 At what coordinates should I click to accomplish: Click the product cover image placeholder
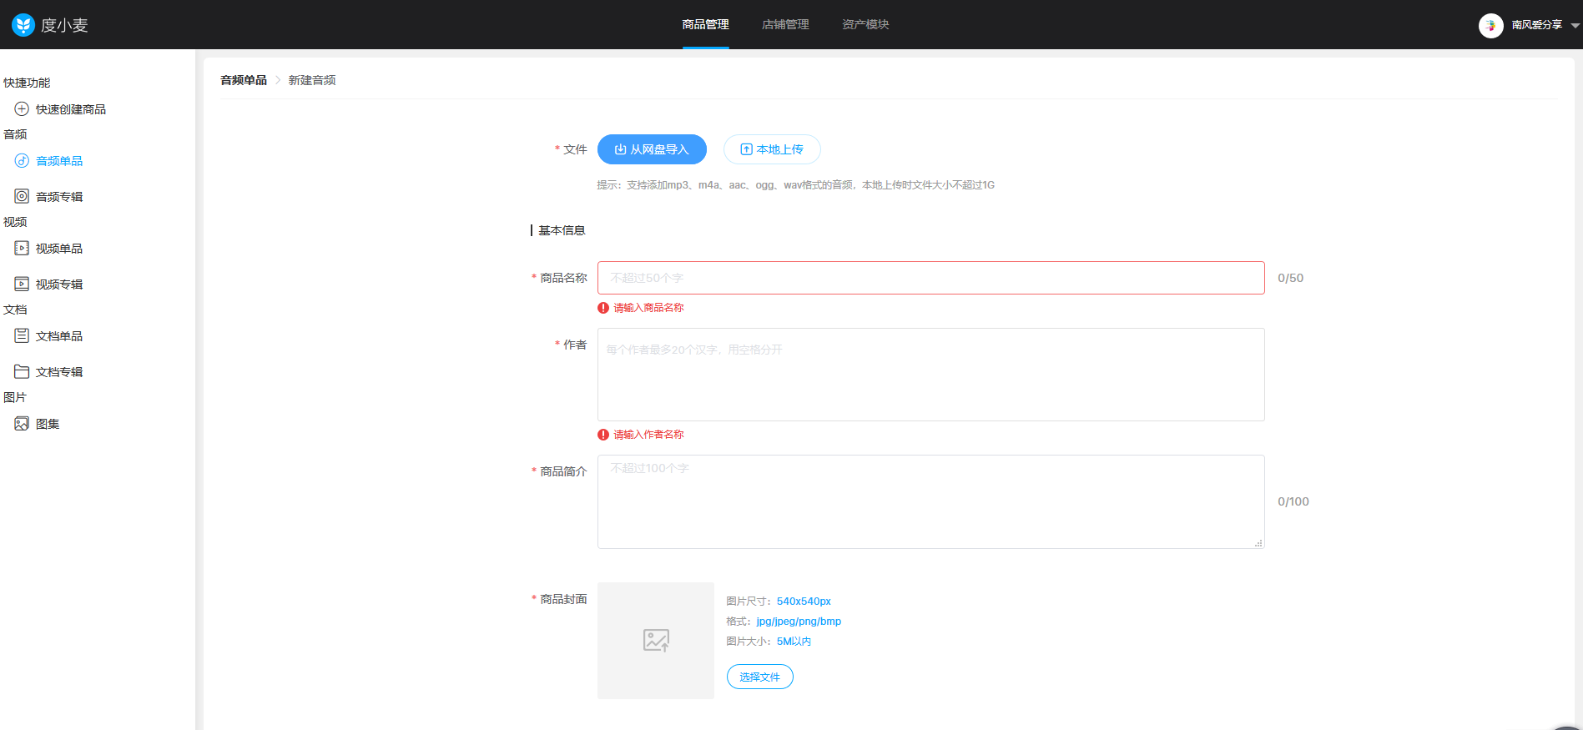(656, 640)
